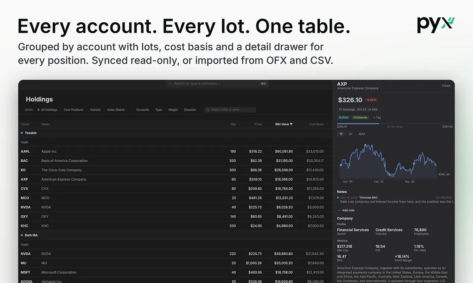This screenshot has width=473, height=283.
Task: Open the Weight filter
Action: [x=173, y=110]
